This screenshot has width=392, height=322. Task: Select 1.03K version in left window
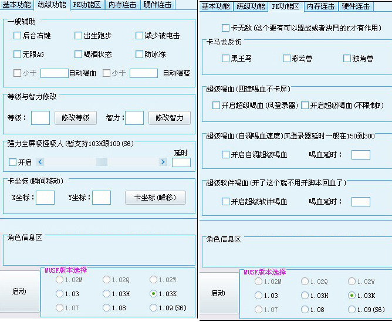[x=153, y=293]
